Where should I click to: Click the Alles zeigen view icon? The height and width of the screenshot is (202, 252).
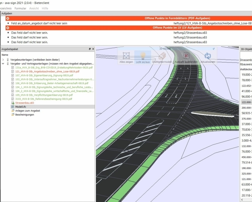126,56
